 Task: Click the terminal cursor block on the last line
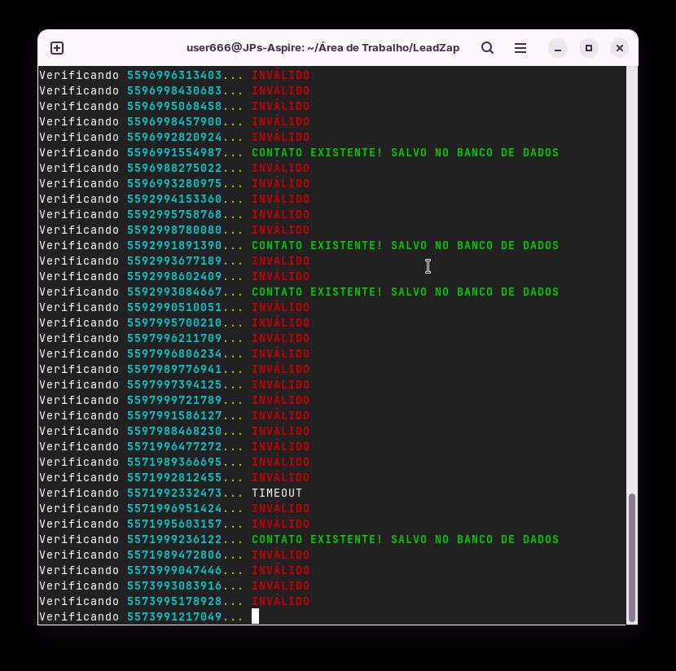coord(255,616)
